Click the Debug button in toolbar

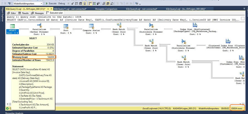pos(62,4)
